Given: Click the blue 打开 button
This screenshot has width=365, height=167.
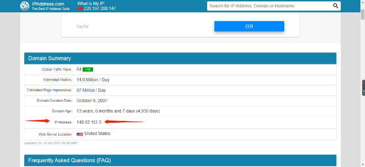Looking at the screenshot, I should coord(249,26).
